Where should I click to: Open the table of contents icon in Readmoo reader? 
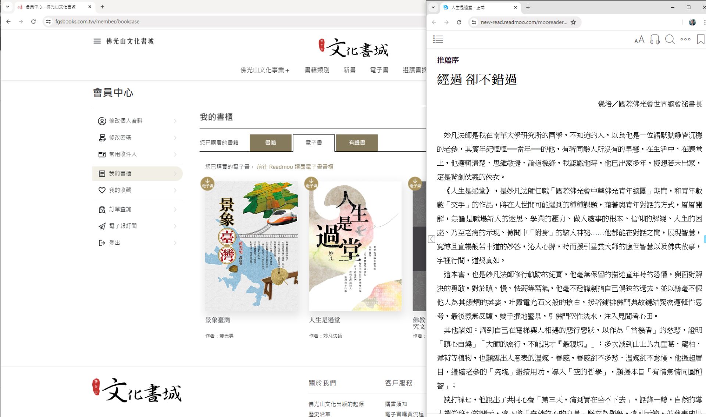(x=438, y=39)
